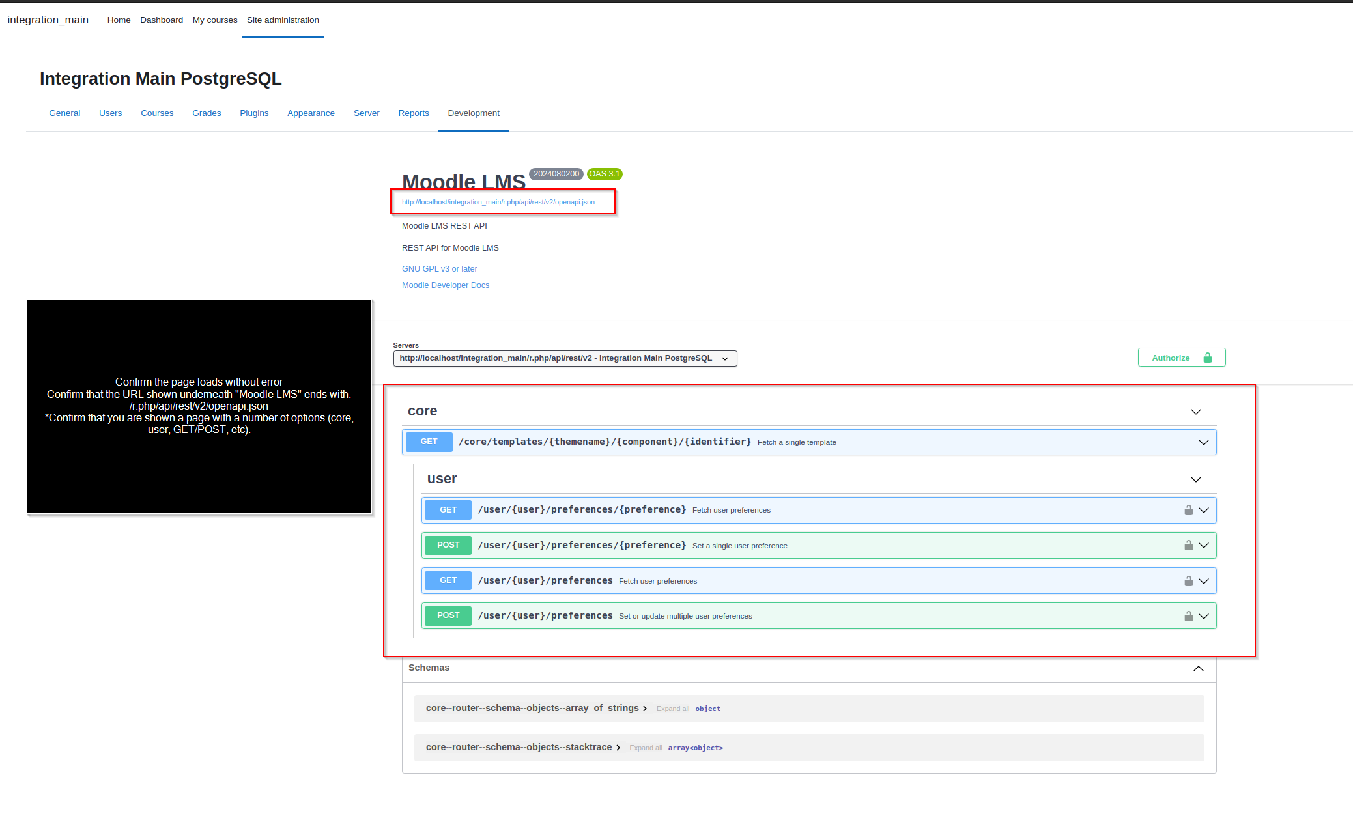Click the 'Set a single user preference' description
1353x816 pixels.
(x=740, y=546)
